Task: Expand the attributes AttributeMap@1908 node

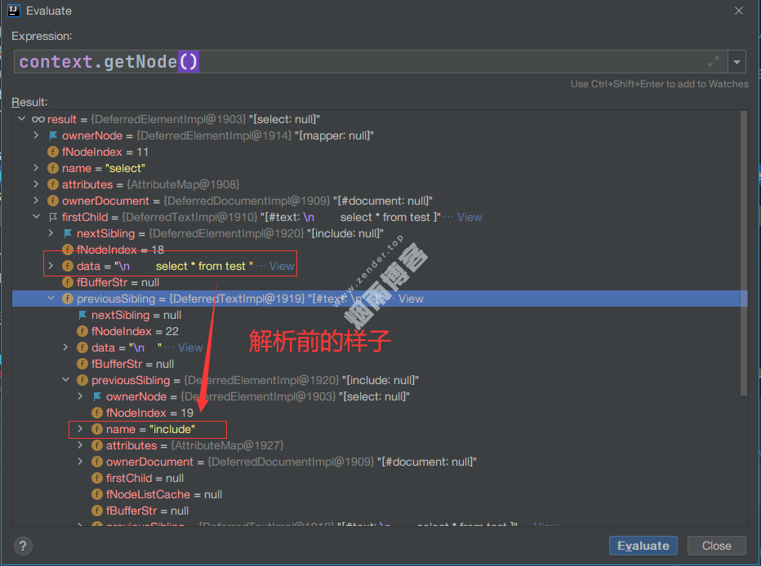Action: point(36,185)
